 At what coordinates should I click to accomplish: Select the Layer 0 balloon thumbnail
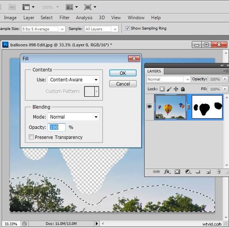pos(171,107)
